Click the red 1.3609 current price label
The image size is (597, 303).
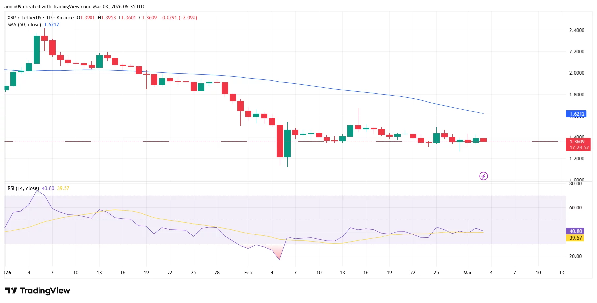pos(577,141)
